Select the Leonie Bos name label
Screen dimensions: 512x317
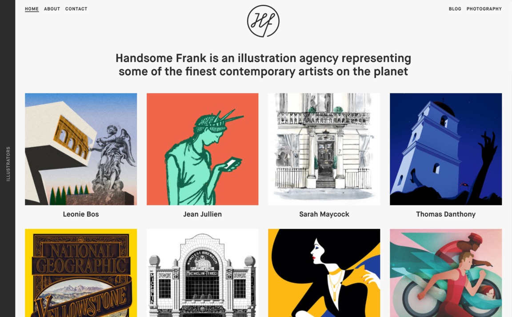[81, 214]
